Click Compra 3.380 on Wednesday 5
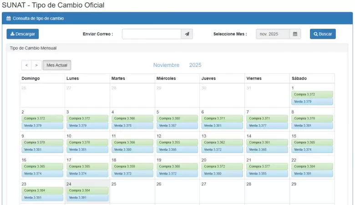355x205 pixels. pos(177,118)
